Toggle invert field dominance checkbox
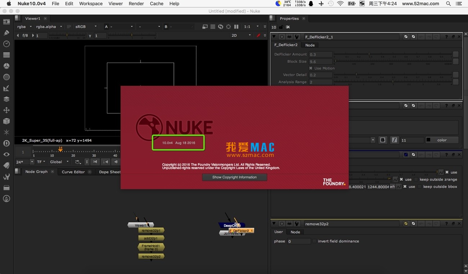Image resolution: width=468 pixels, height=274 pixels. pyautogui.click(x=315, y=241)
